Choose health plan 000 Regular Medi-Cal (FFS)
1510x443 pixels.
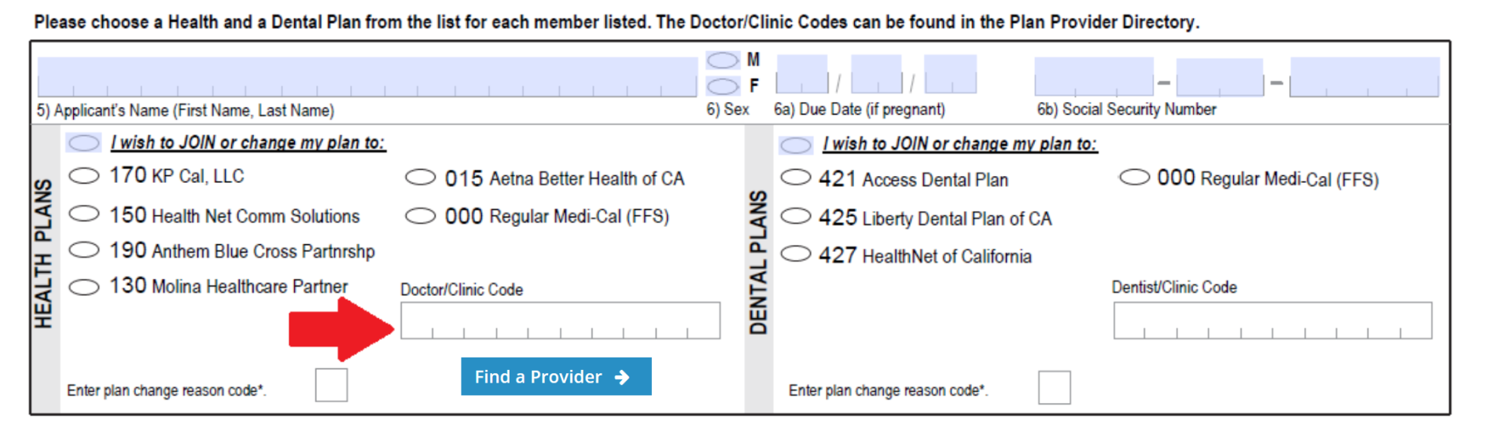420,215
